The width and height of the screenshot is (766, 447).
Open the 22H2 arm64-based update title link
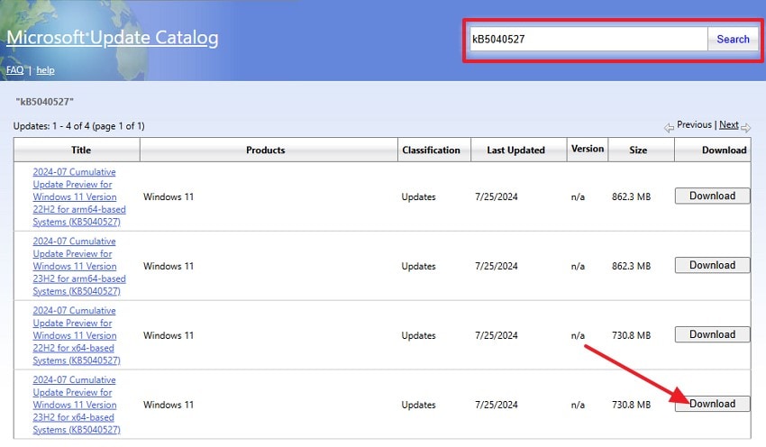click(79, 196)
